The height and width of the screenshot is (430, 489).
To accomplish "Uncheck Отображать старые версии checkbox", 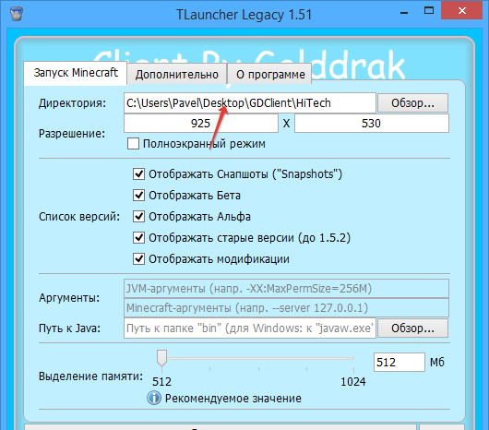I will 138,237.
